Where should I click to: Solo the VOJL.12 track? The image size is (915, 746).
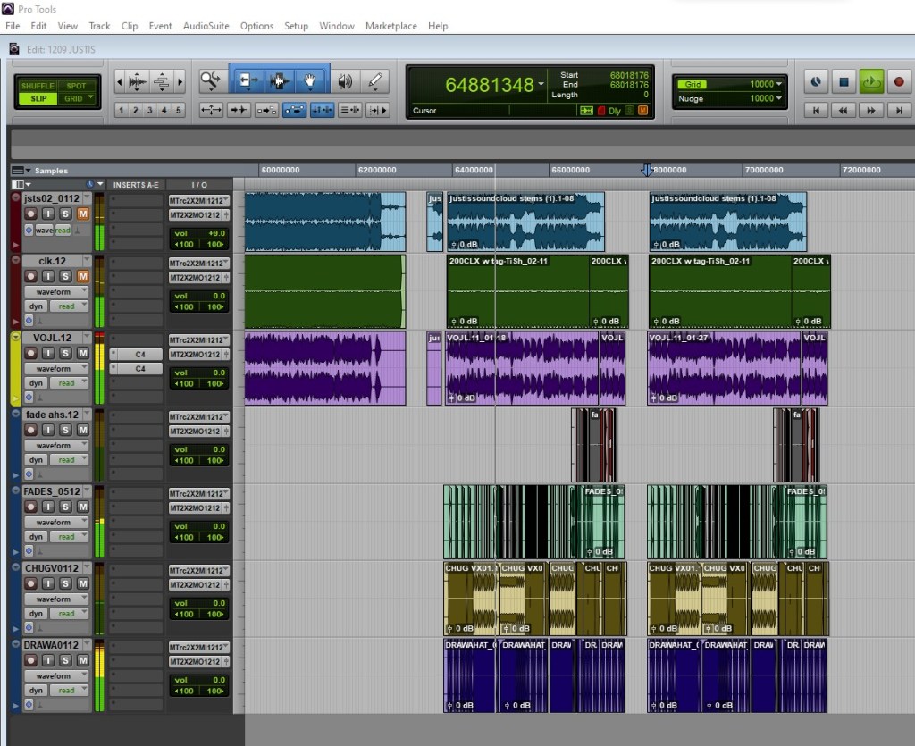click(65, 354)
